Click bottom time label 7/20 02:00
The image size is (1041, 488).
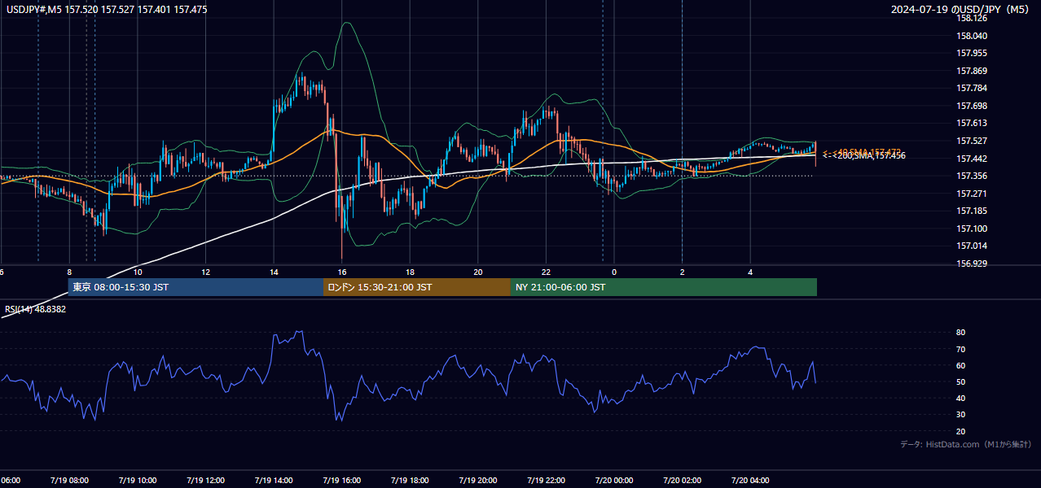(x=682, y=481)
